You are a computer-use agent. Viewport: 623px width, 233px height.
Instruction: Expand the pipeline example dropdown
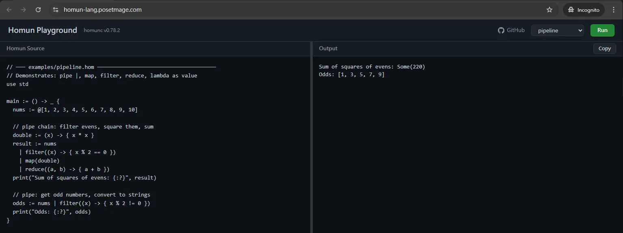[557, 30]
